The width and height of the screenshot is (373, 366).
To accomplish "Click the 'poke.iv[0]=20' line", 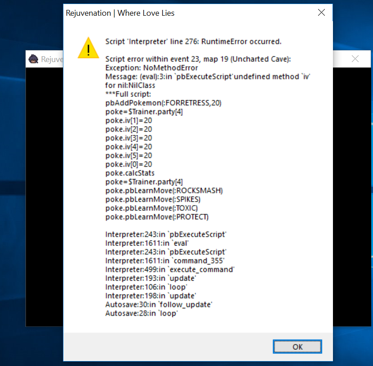I will [x=129, y=165].
